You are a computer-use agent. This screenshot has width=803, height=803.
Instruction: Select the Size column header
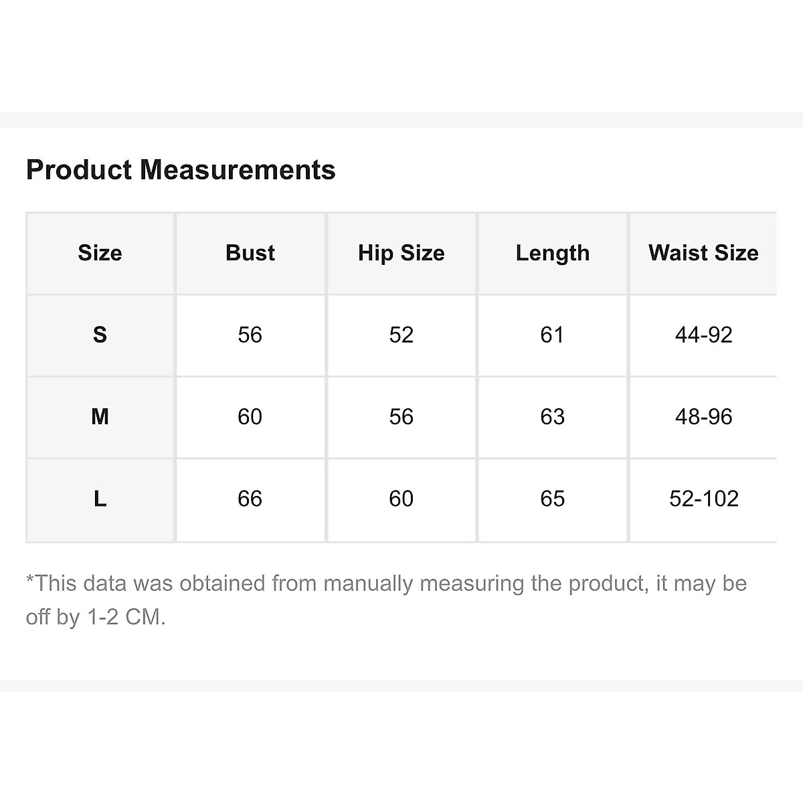pos(100,253)
